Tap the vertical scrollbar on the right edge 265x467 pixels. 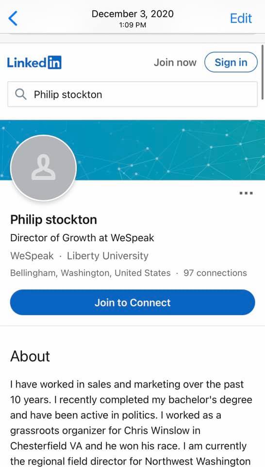point(262,72)
